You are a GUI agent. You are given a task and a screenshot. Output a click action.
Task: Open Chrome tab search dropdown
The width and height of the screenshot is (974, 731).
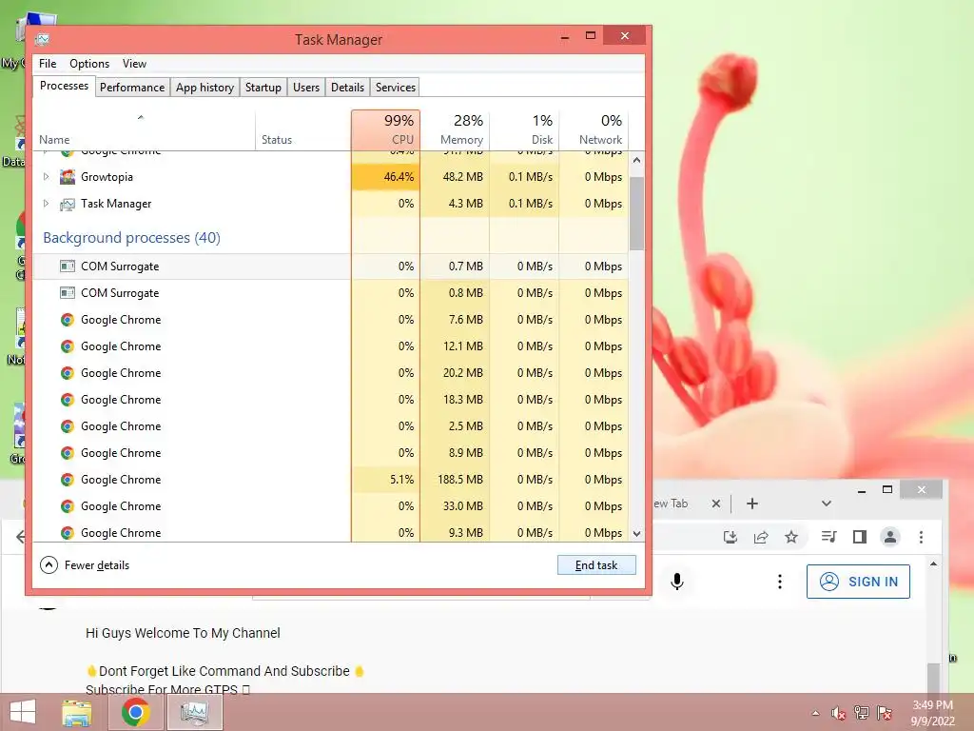827,504
